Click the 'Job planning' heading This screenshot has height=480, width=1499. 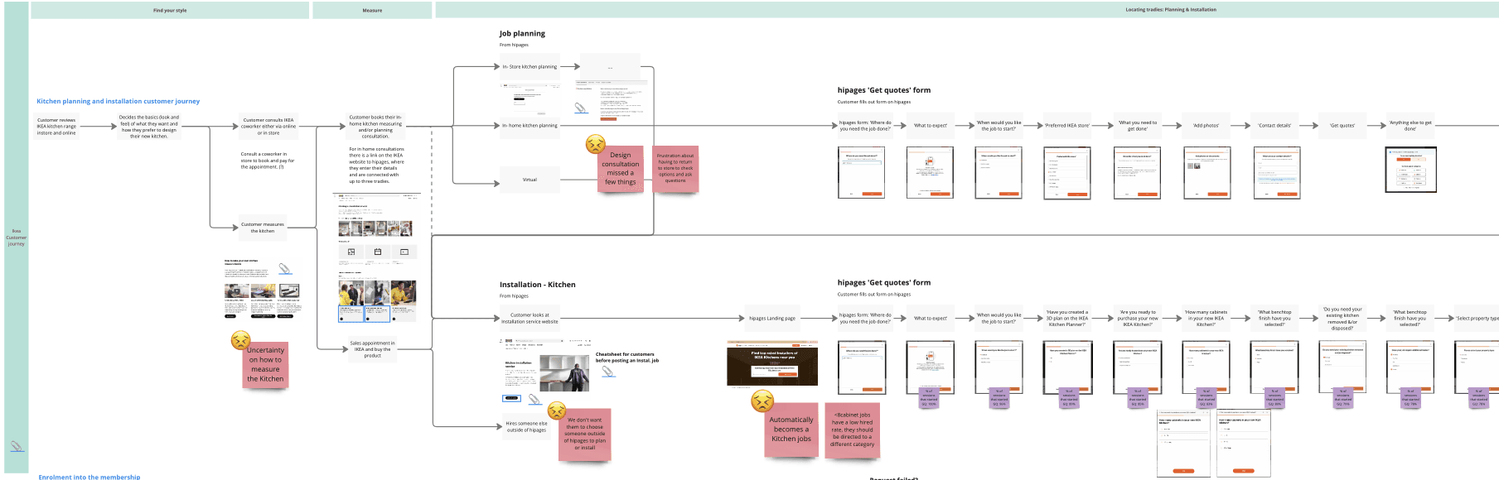click(522, 34)
